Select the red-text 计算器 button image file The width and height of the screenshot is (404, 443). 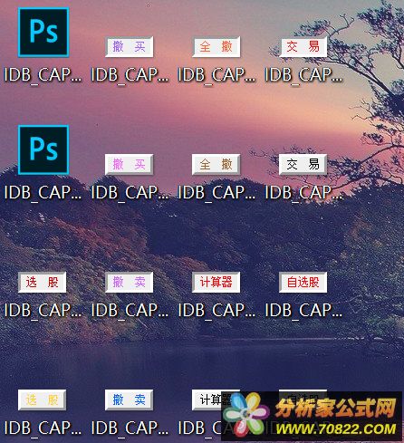[216, 283]
